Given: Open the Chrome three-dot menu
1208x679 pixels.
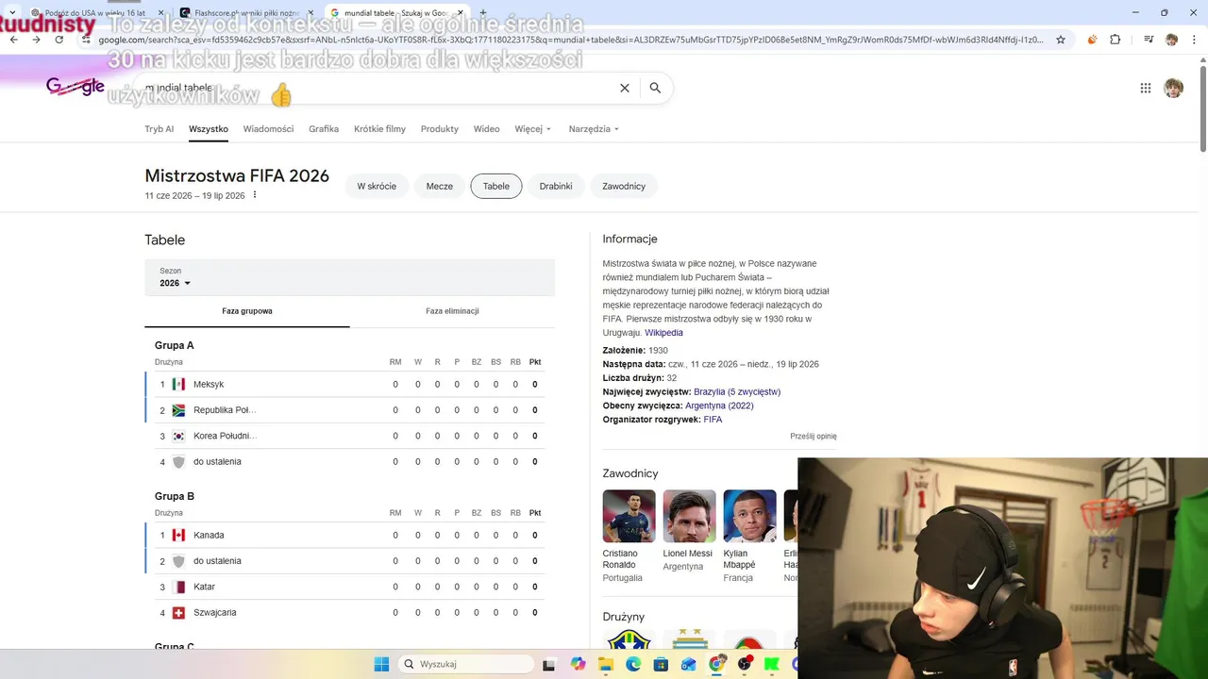Looking at the screenshot, I should tap(1194, 40).
